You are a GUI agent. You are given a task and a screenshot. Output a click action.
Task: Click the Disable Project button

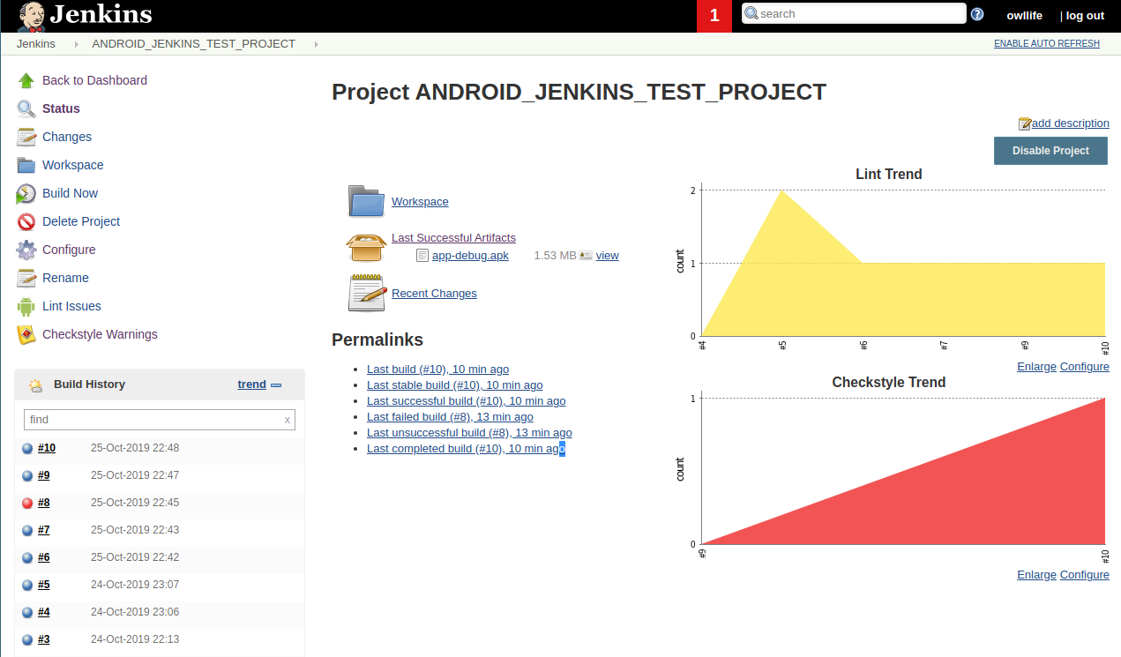pos(1050,151)
